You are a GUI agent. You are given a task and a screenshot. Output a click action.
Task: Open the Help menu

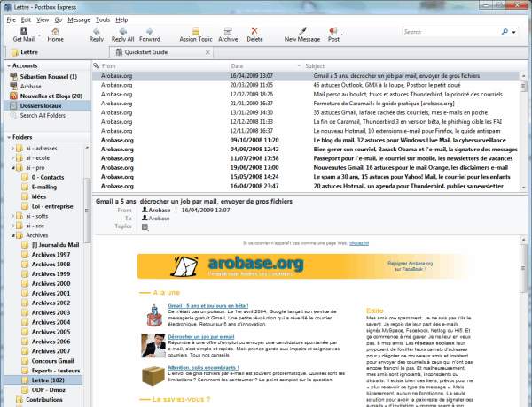[x=121, y=19]
